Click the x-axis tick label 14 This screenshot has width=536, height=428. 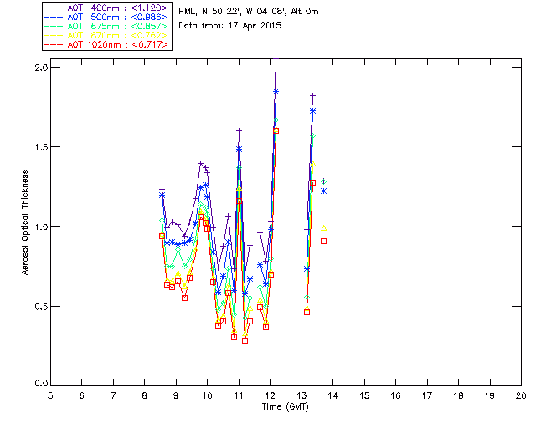click(333, 395)
